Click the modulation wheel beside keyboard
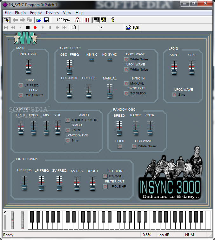 (23, 220)
